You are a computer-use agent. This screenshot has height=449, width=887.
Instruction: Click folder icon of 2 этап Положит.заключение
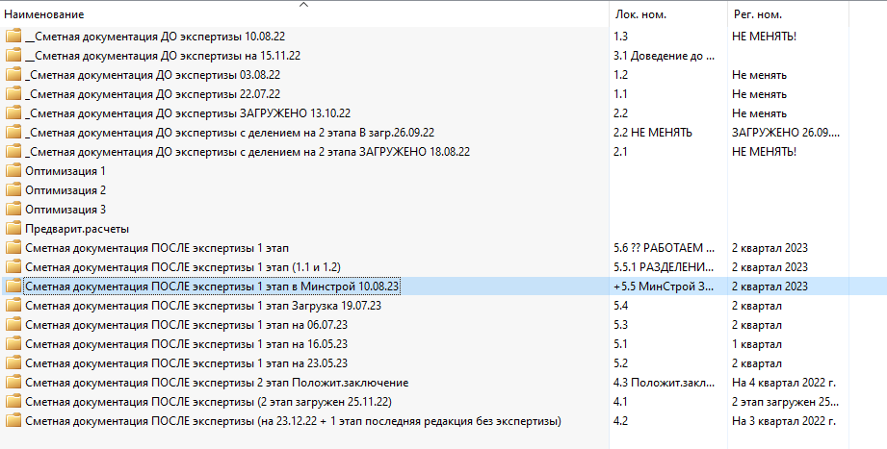[13, 383]
